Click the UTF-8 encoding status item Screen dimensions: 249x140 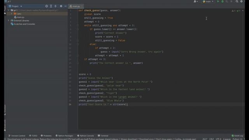[x=219, y=139]
